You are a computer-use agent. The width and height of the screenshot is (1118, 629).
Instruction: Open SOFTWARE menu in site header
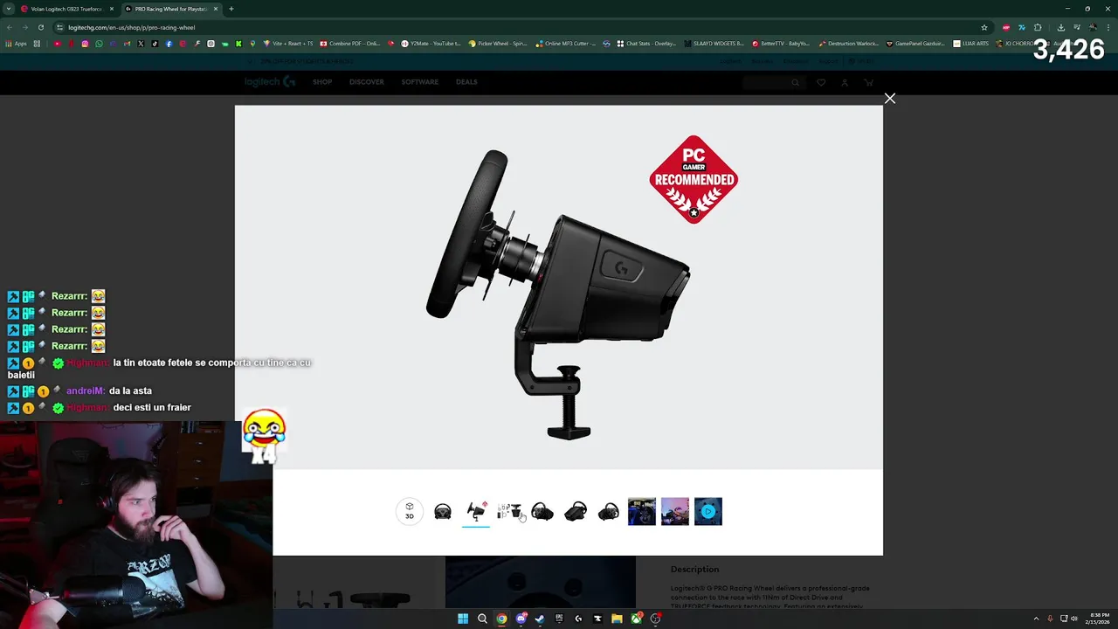[420, 82]
